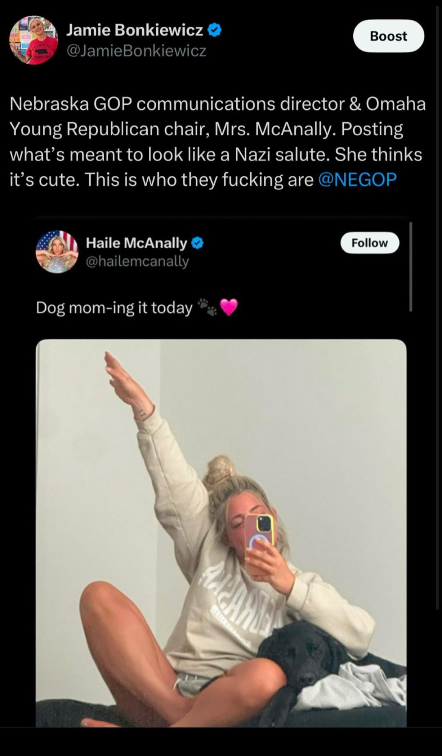Open the @hailemcanally handle
The width and height of the screenshot is (442, 756).
[x=137, y=262]
